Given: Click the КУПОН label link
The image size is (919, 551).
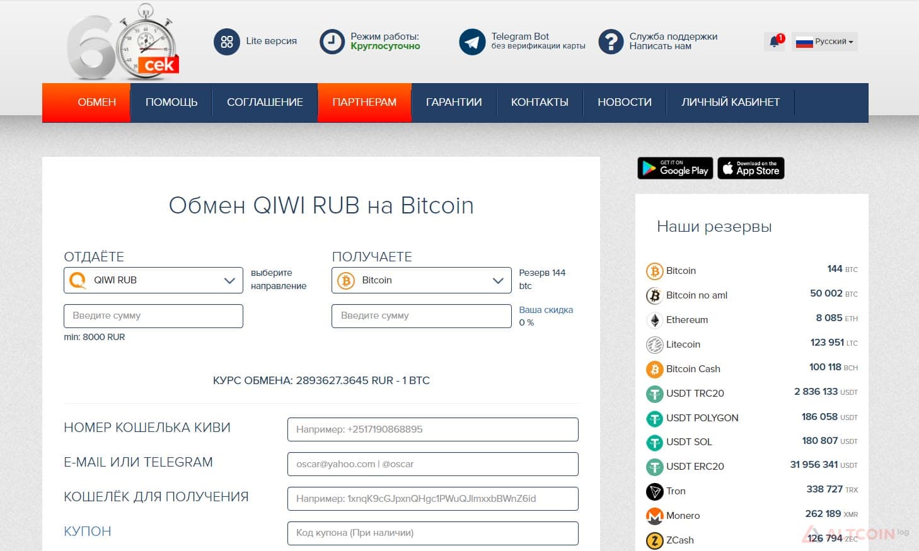Looking at the screenshot, I should pos(88,531).
